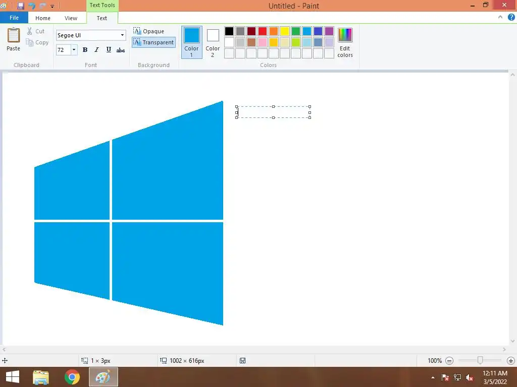Pick the dark red color swatch

[x=251, y=31]
